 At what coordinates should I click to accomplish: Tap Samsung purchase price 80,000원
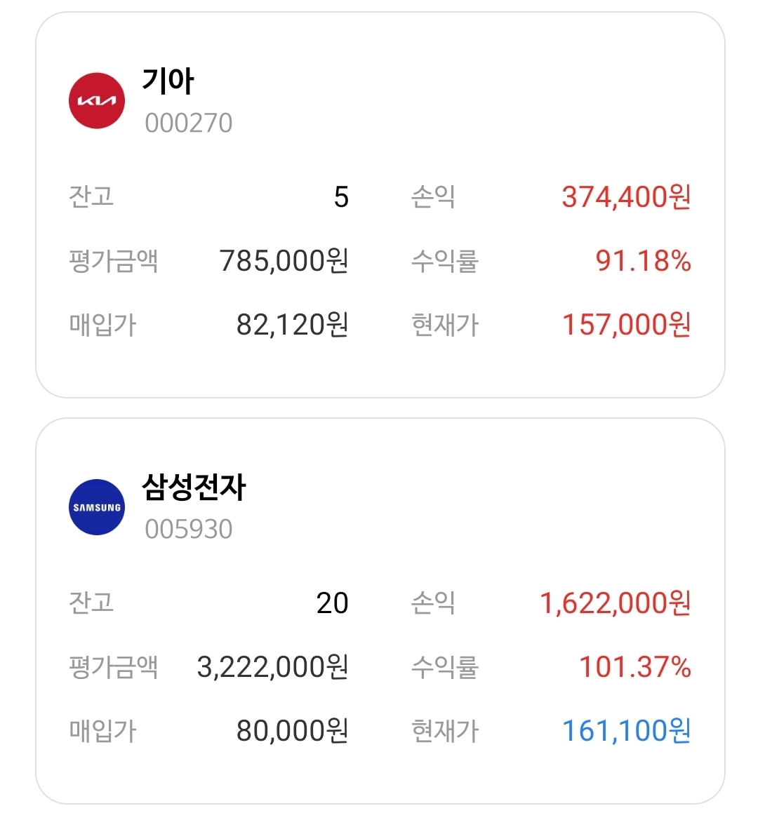[292, 731]
